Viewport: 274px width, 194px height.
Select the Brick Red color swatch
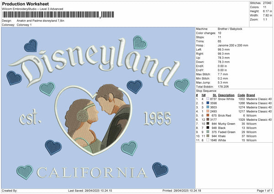(x=208, y=115)
